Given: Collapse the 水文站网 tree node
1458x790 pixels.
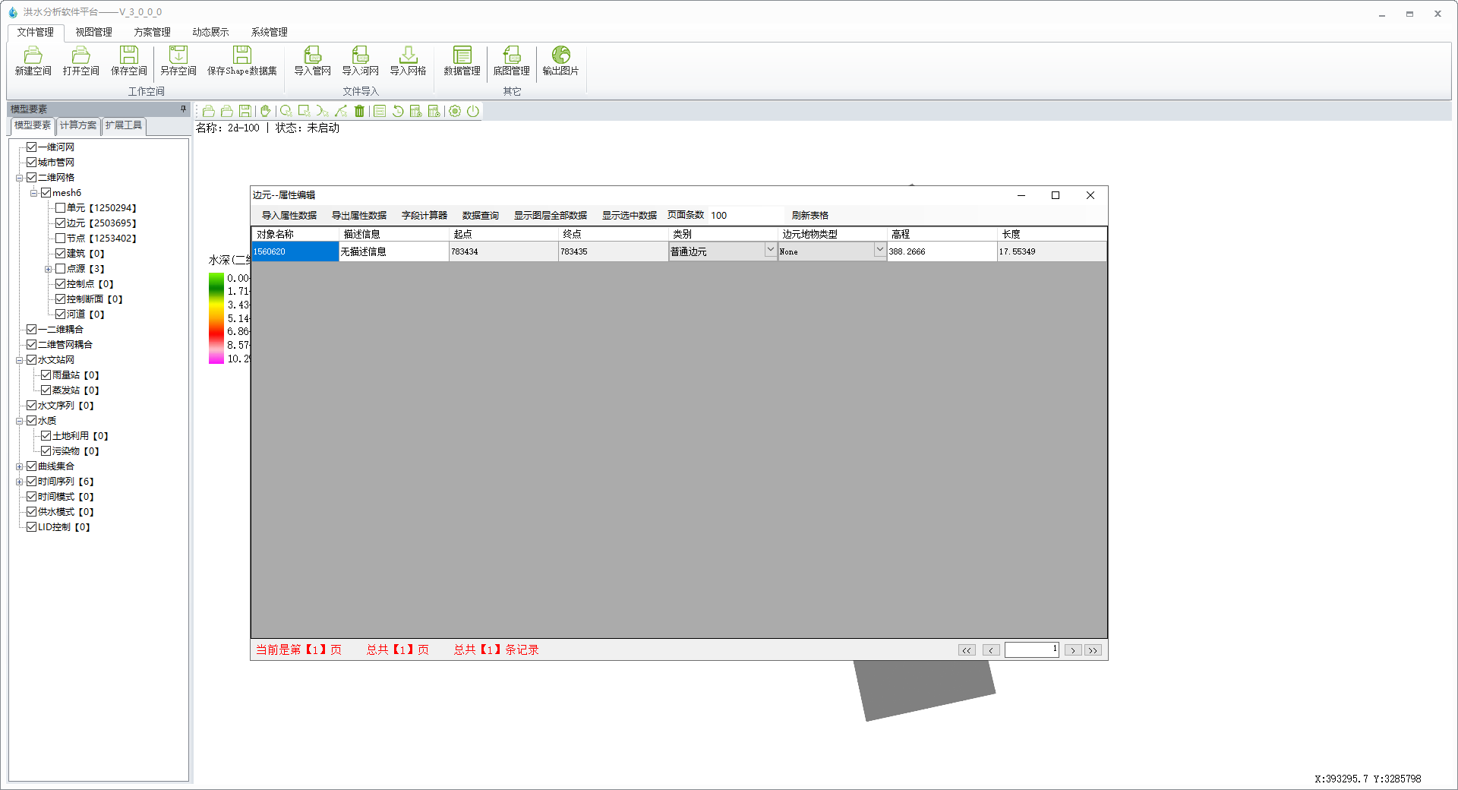Looking at the screenshot, I should (19, 360).
